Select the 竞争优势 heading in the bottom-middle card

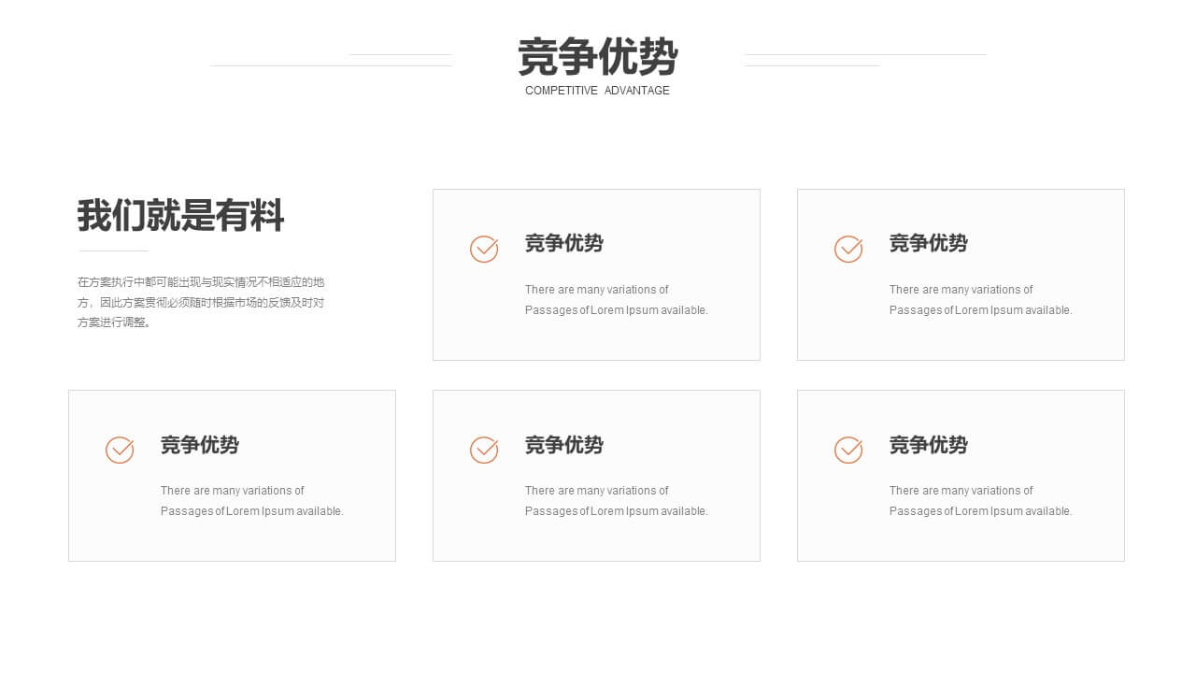coord(564,445)
